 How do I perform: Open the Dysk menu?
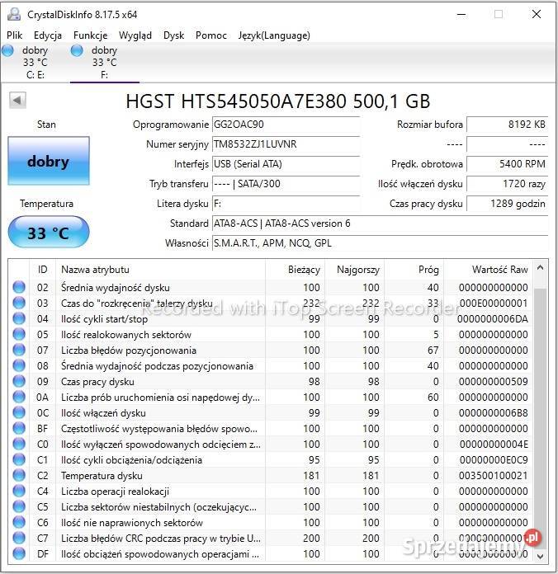point(173,35)
